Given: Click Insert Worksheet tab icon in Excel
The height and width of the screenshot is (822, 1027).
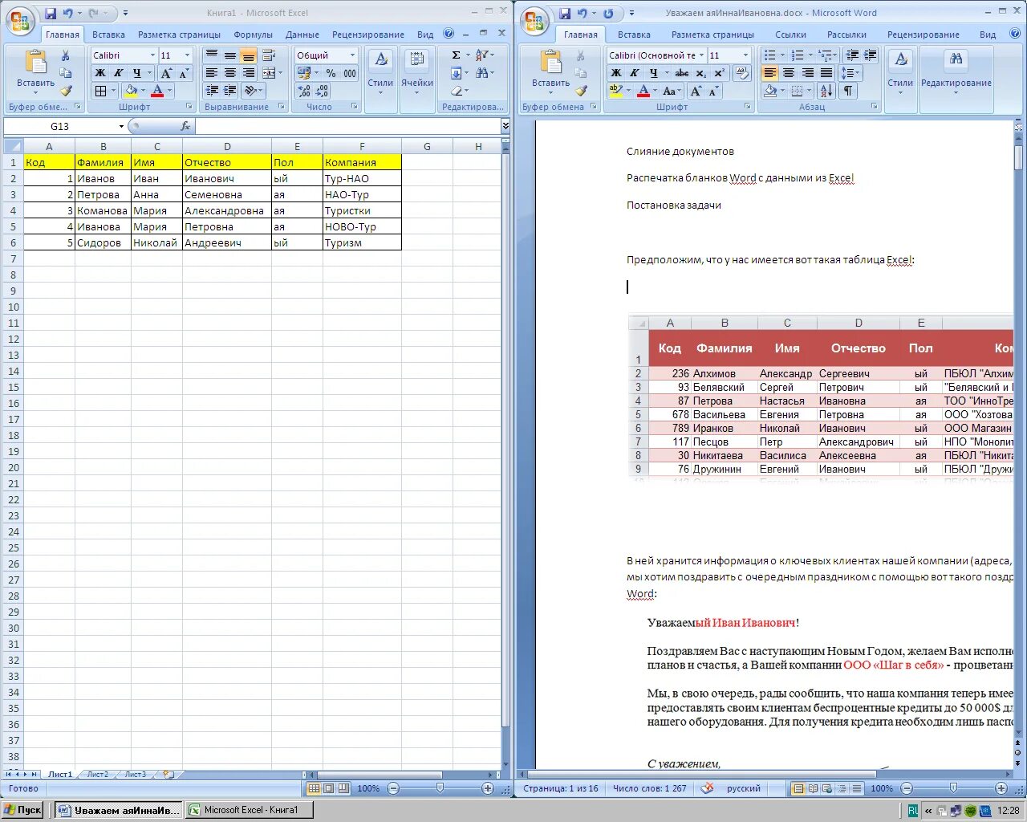Looking at the screenshot, I should (168, 775).
